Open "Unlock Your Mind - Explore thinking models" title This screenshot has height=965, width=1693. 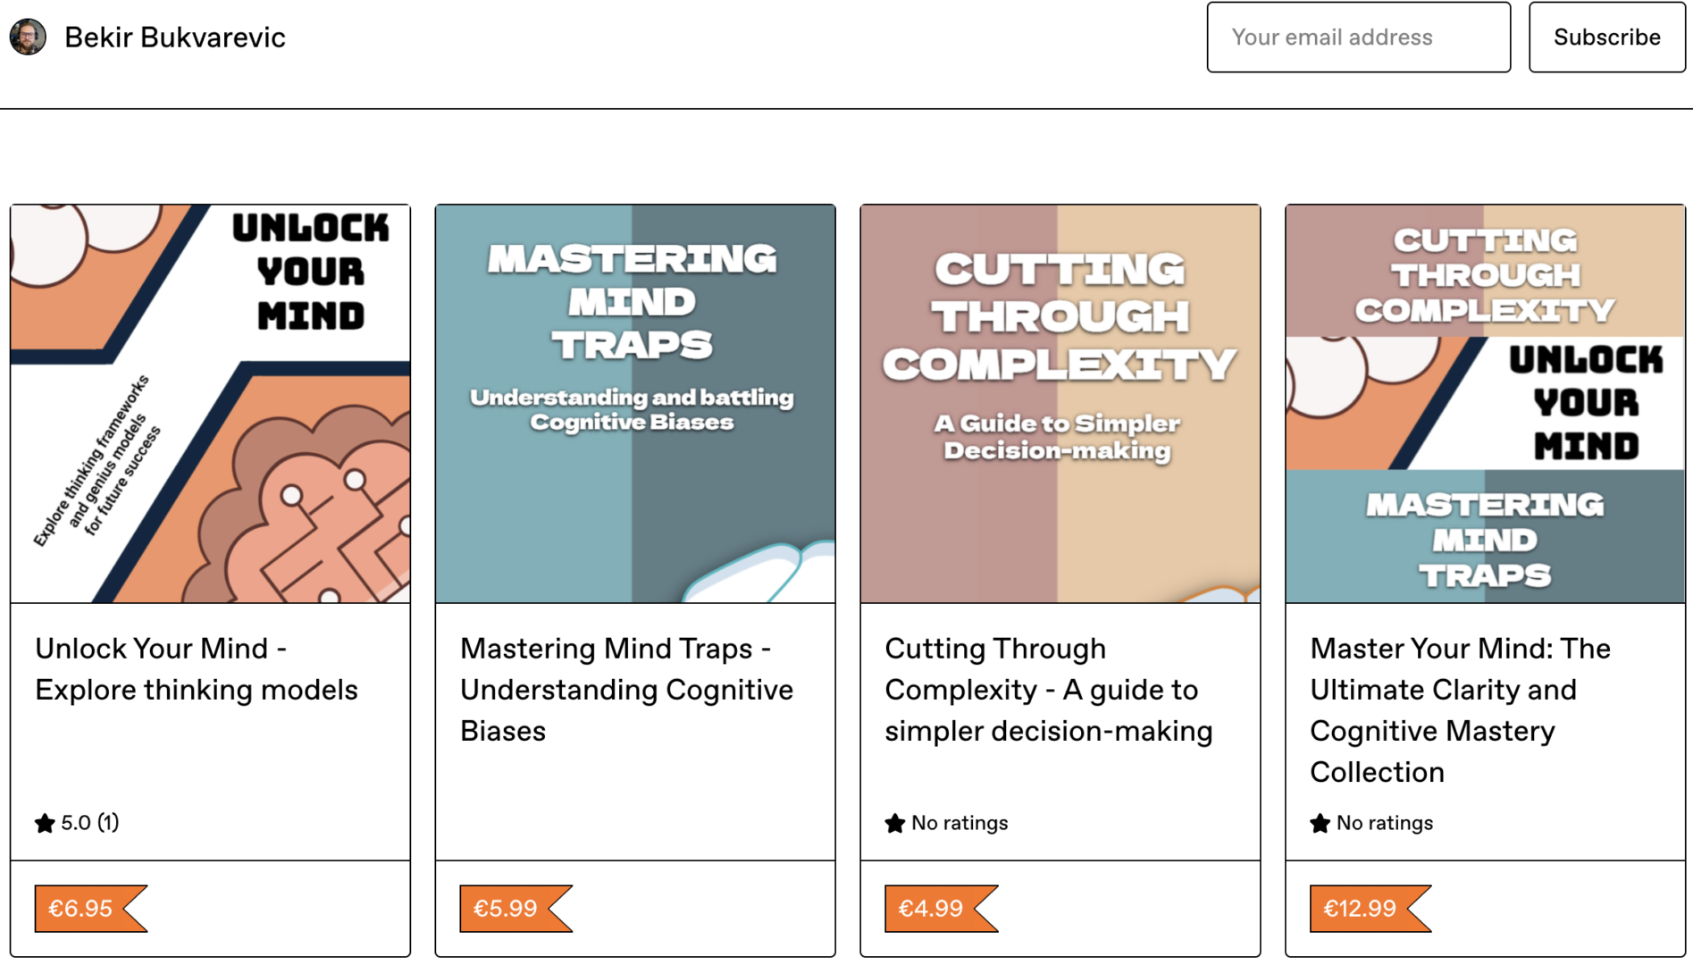197,669
